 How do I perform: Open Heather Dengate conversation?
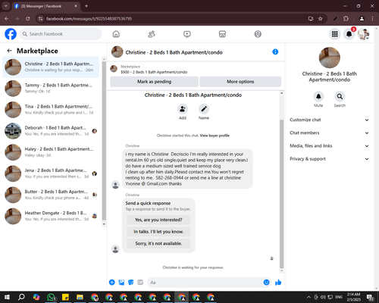(51, 216)
